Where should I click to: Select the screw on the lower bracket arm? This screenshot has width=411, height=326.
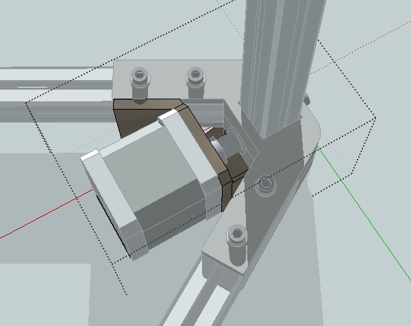[x=237, y=245]
